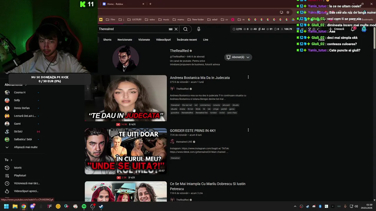Open Windows Start menu
The width and height of the screenshot is (376, 211).
click(6, 206)
